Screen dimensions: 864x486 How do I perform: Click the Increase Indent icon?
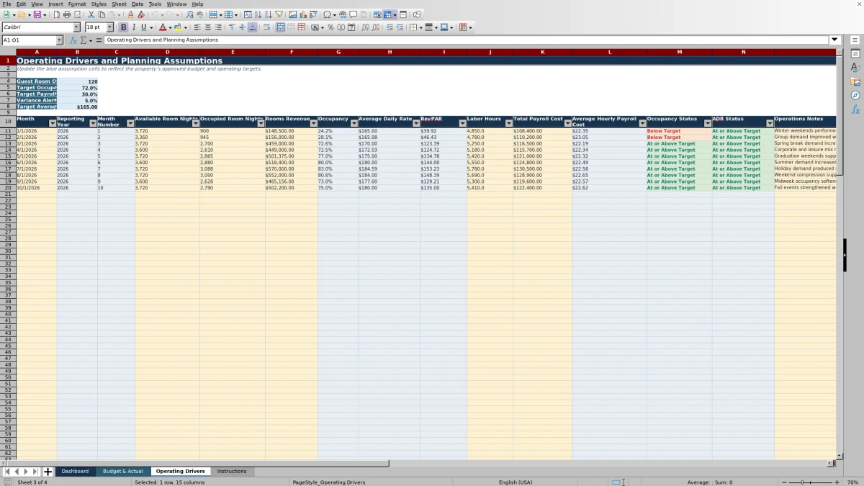tap(390, 27)
